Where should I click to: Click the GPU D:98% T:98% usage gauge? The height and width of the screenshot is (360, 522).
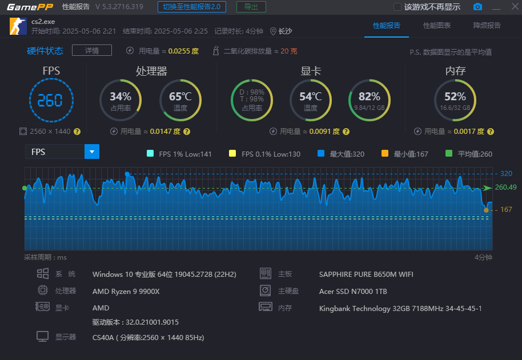pyautogui.click(x=252, y=100)
